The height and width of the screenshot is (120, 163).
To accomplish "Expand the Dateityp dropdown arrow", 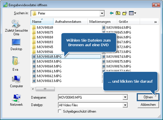I will tap(125, 105).
